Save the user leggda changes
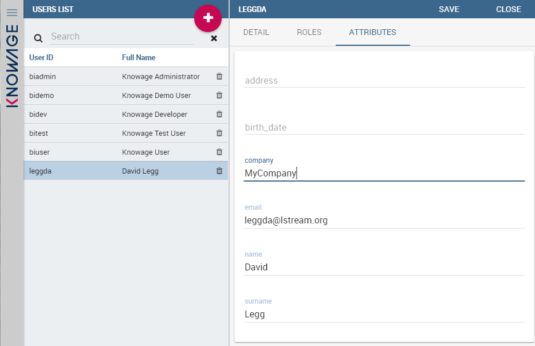 coord(449,9)
